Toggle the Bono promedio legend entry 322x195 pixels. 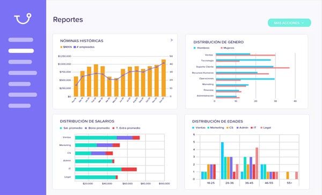coord(97,128)
